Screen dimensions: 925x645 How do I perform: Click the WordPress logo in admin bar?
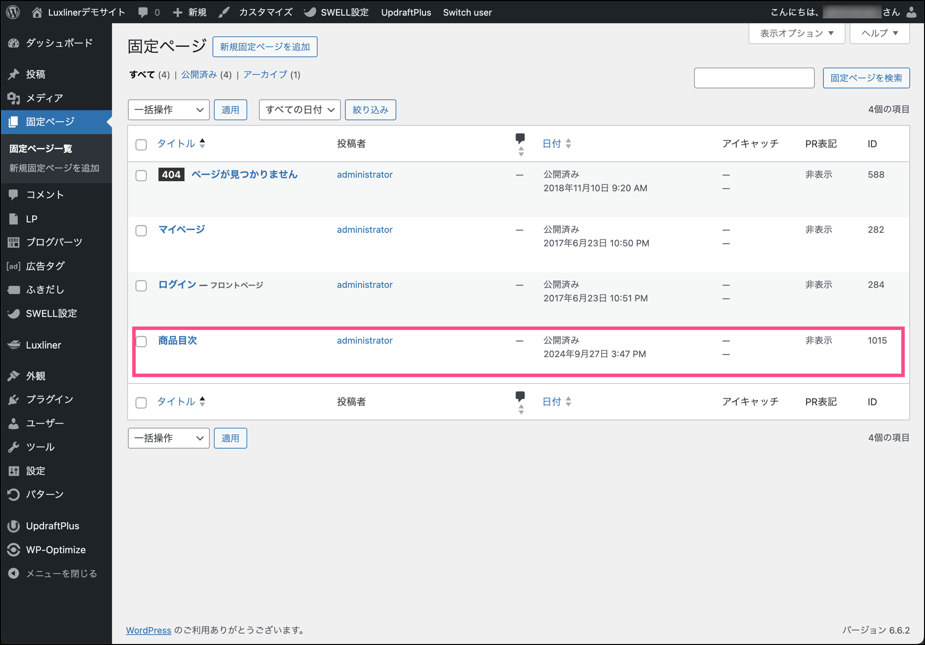13,12
